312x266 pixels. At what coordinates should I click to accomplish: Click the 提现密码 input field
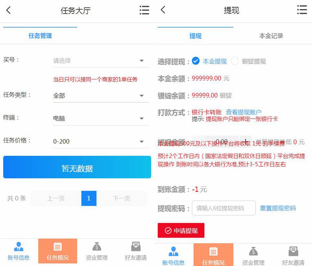click(x=223, y=208)
